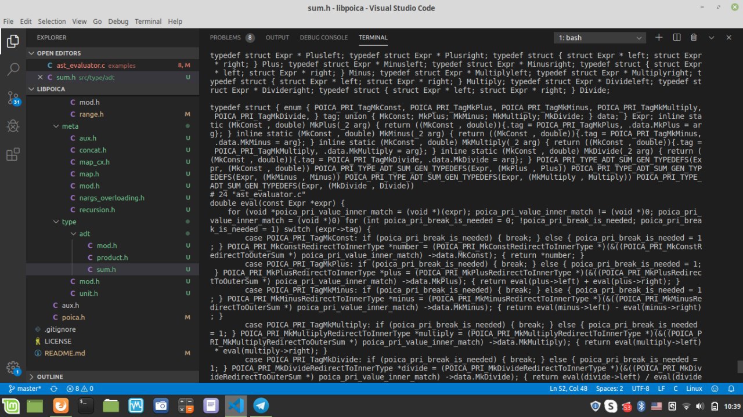743x417 pixels.
Task: Expand the Outline section
Action: click(112, 377)
